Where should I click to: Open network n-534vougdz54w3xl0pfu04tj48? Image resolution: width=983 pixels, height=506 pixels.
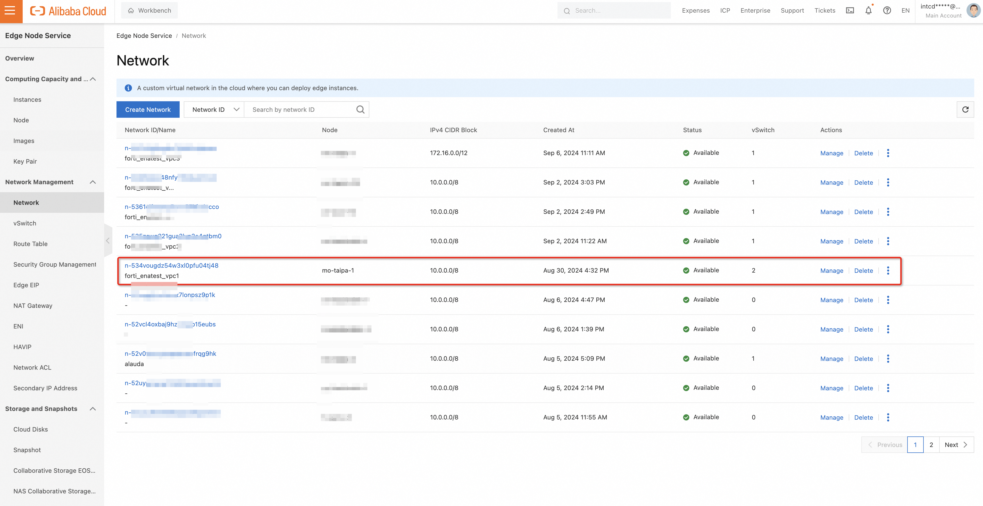pos(171,266)
